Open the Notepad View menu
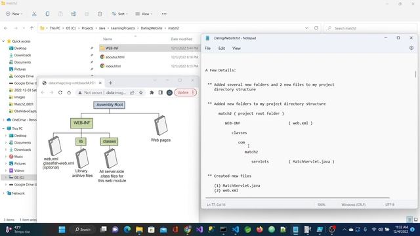420x236 pixels. click(x=236, y=48)
